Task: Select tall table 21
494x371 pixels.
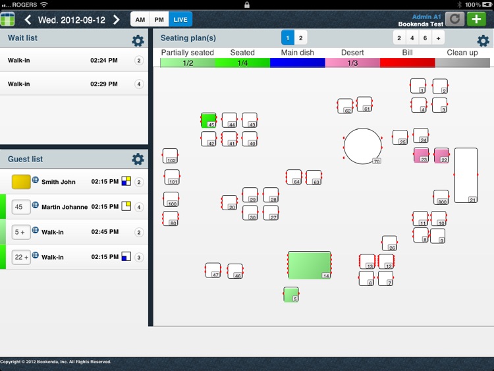Action: click(466, 175)
